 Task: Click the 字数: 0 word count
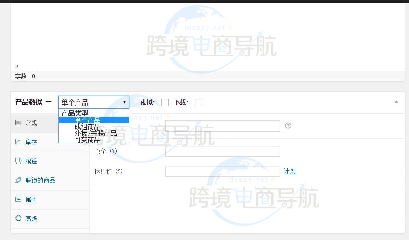point(25,76)
